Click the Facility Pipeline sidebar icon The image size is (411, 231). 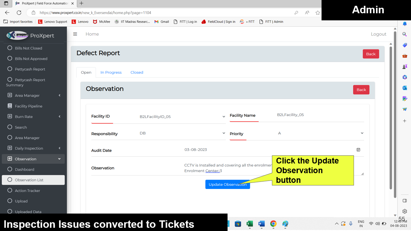[x=10, y=106]
